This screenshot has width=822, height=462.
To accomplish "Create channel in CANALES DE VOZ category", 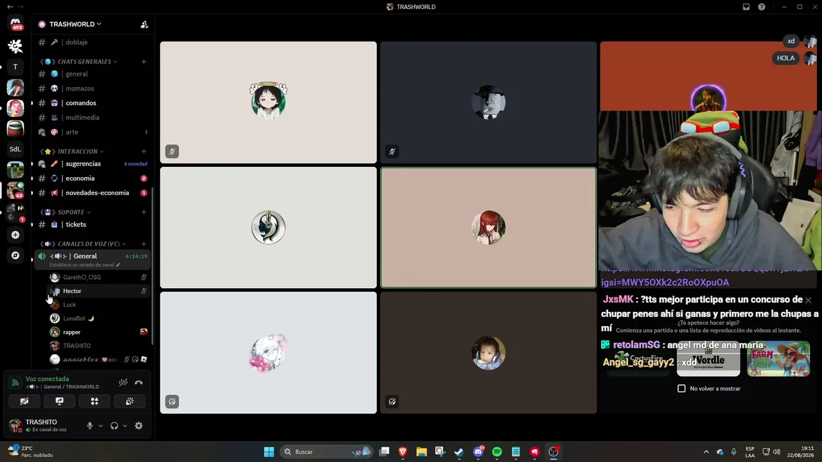I will [x=144, y=244].
